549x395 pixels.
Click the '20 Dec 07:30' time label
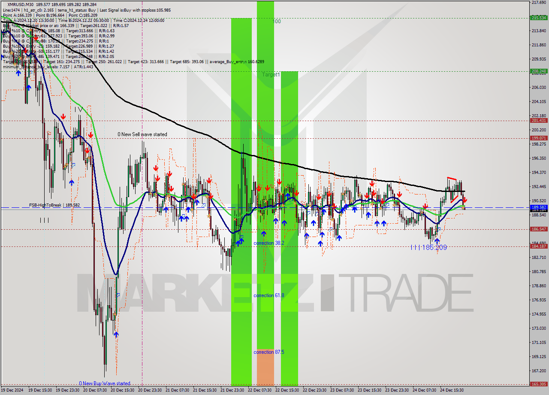95,390
